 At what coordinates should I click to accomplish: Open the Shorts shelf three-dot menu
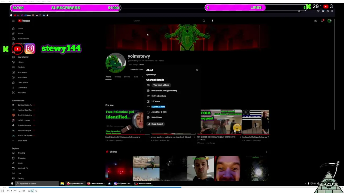coord(266,152)
